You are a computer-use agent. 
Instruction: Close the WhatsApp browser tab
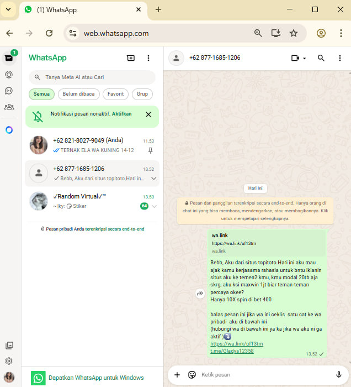(x=139, y=9)
